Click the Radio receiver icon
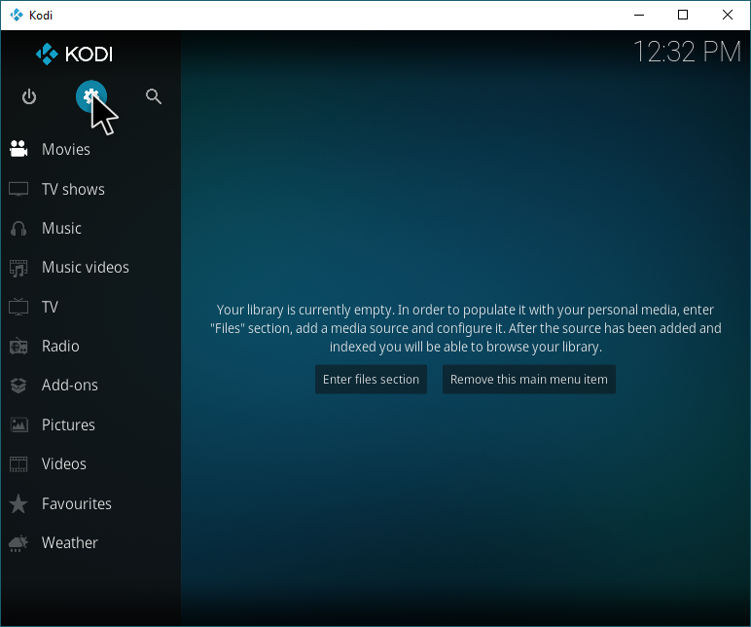Screen dimensions: 751x627 point(18,346)
